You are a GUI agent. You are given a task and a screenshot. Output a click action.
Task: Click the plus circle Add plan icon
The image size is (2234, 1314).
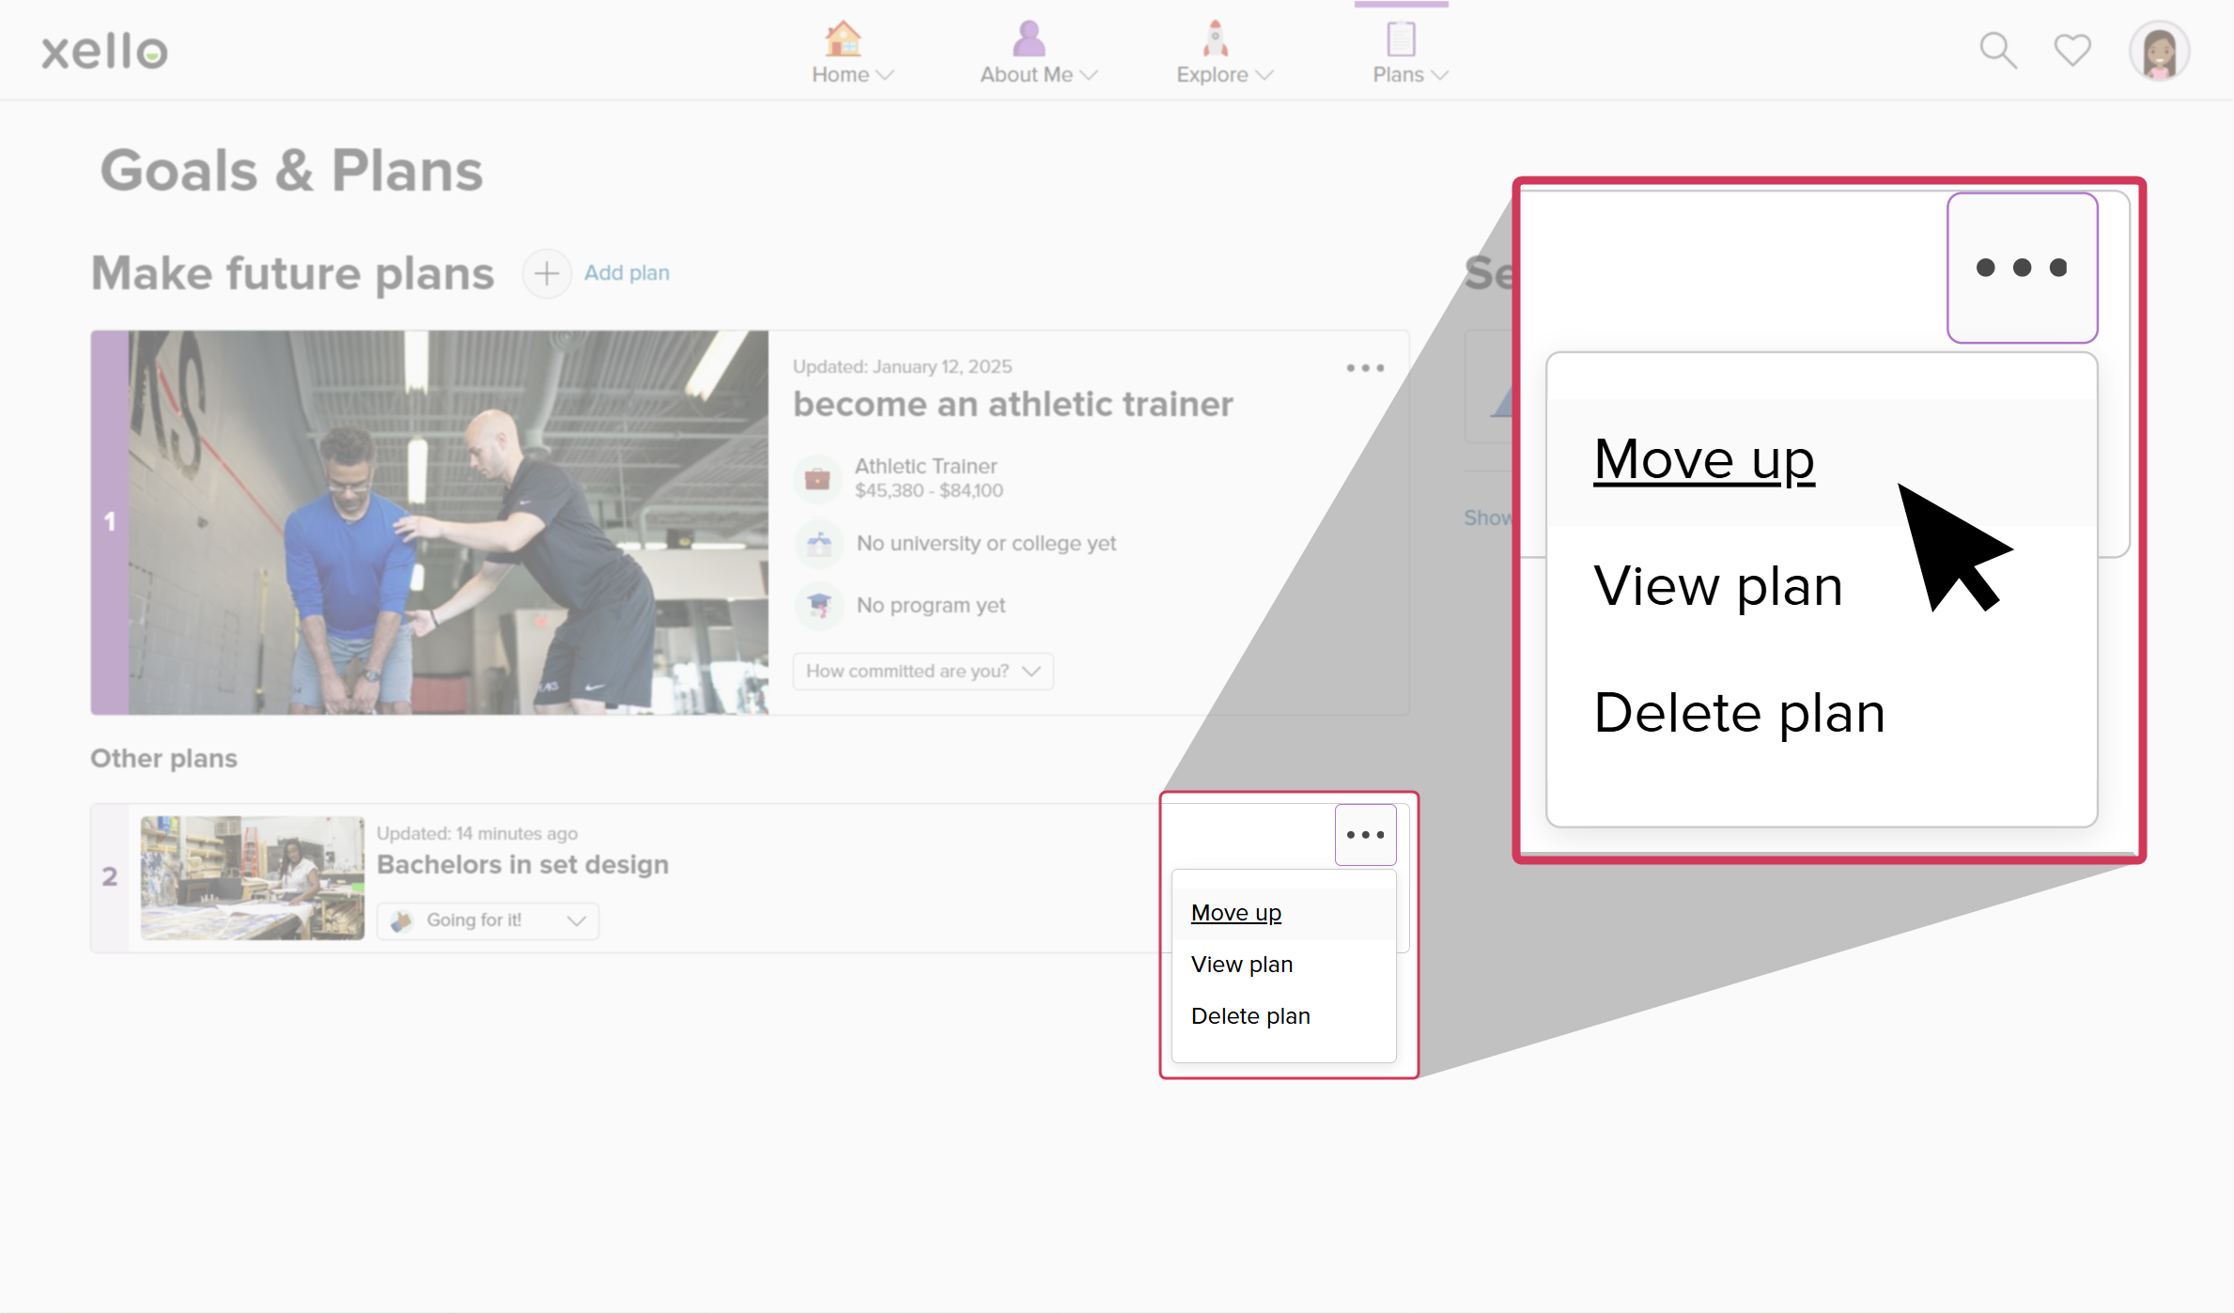coord(547,273)
